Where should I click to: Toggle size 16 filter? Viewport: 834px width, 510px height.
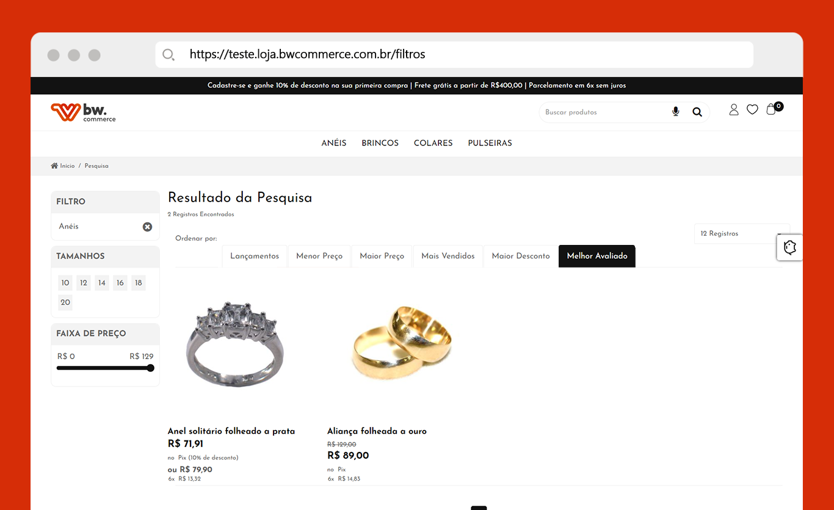point(120,283)
